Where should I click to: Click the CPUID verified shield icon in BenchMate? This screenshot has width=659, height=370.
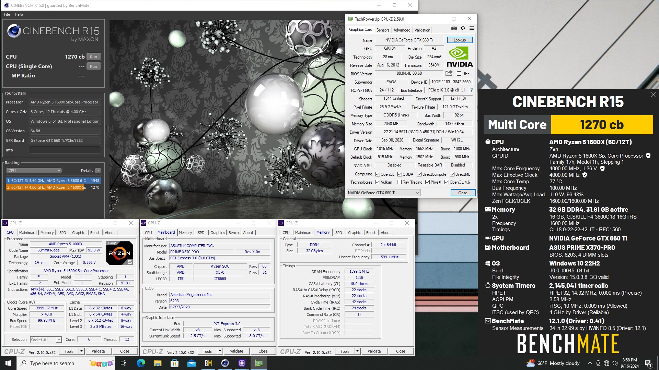[648, 156]
